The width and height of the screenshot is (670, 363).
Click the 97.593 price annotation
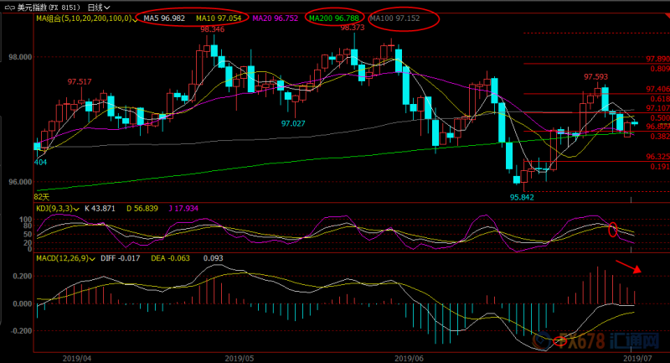(595, 77)
